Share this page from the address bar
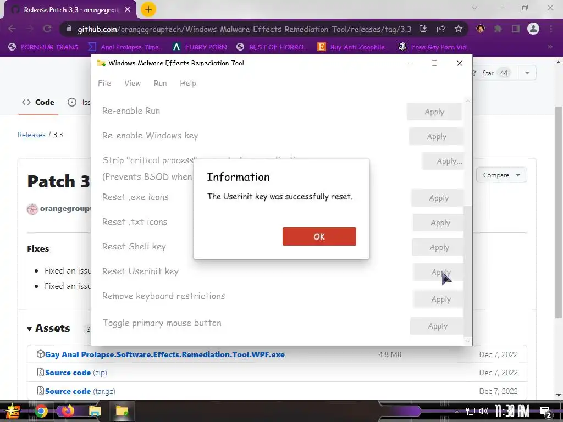 click(x=441, y=29)
